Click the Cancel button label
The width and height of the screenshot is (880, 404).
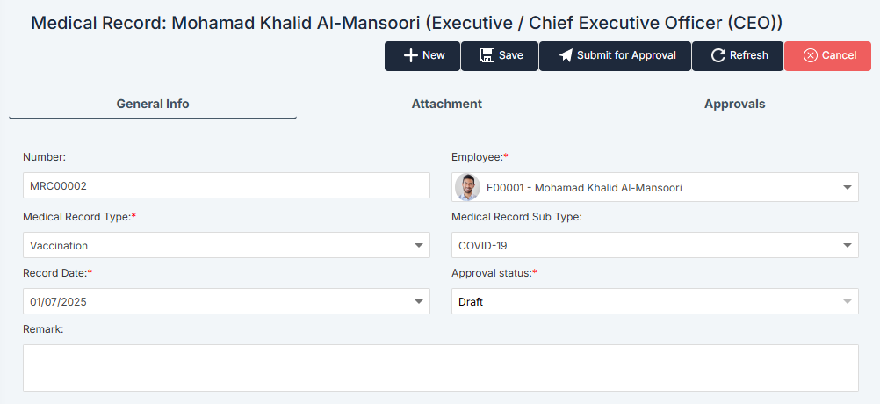(839, 55)
